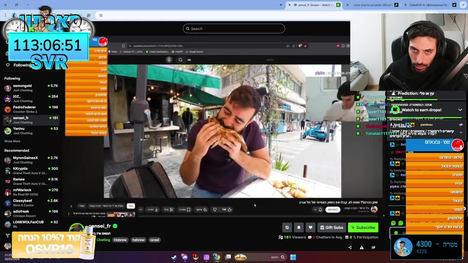The image size is (468, 263).
Task: Close the sensei_fr Stream browser tab
Action: (290, 5)
